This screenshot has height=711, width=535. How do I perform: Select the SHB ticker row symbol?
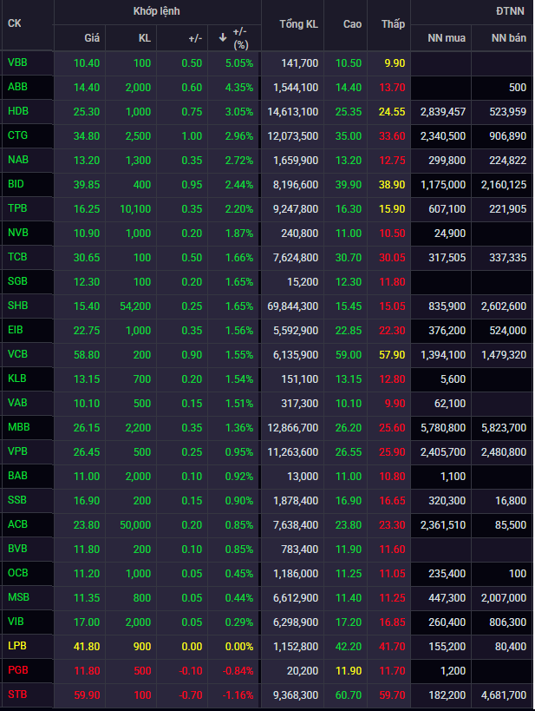17,306
